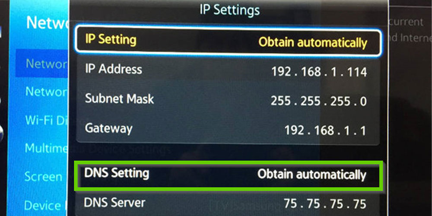Image resolution: width=432 pixels, height=216 pixels.
Task: Select the DNS Server label
Action: pos(114,203)
